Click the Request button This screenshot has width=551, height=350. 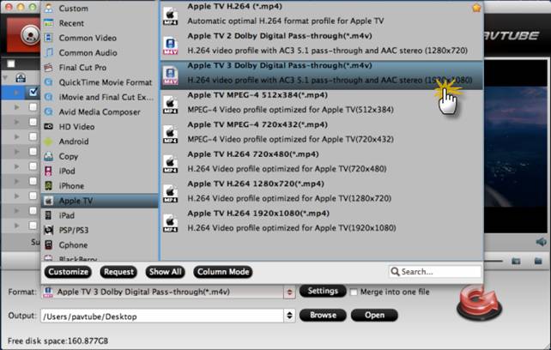118,272
